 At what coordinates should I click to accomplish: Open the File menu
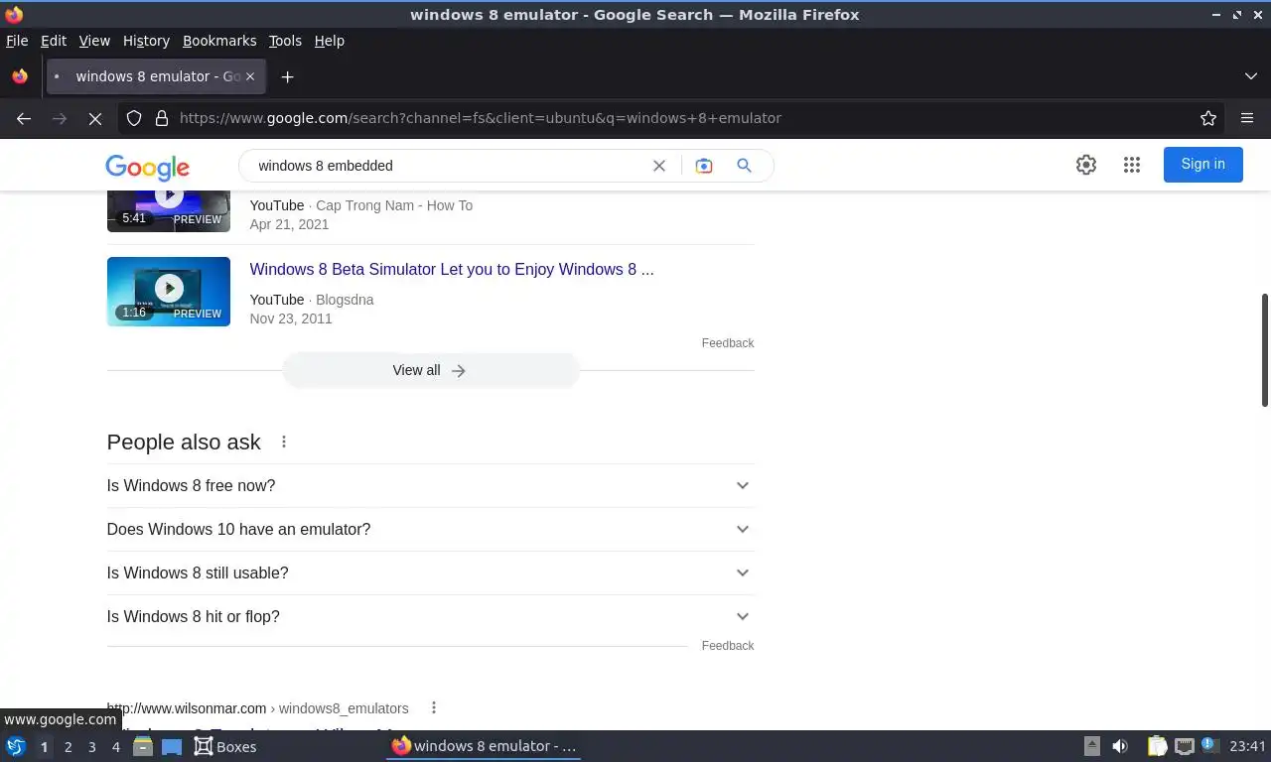click(x=17, y=41)
